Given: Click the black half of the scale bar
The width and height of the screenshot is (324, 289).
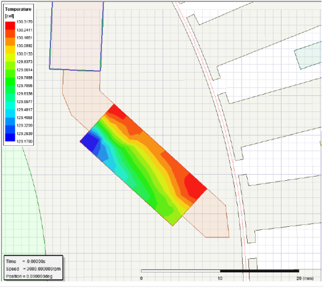Looking at the screenshot, I should coord(259,271).
